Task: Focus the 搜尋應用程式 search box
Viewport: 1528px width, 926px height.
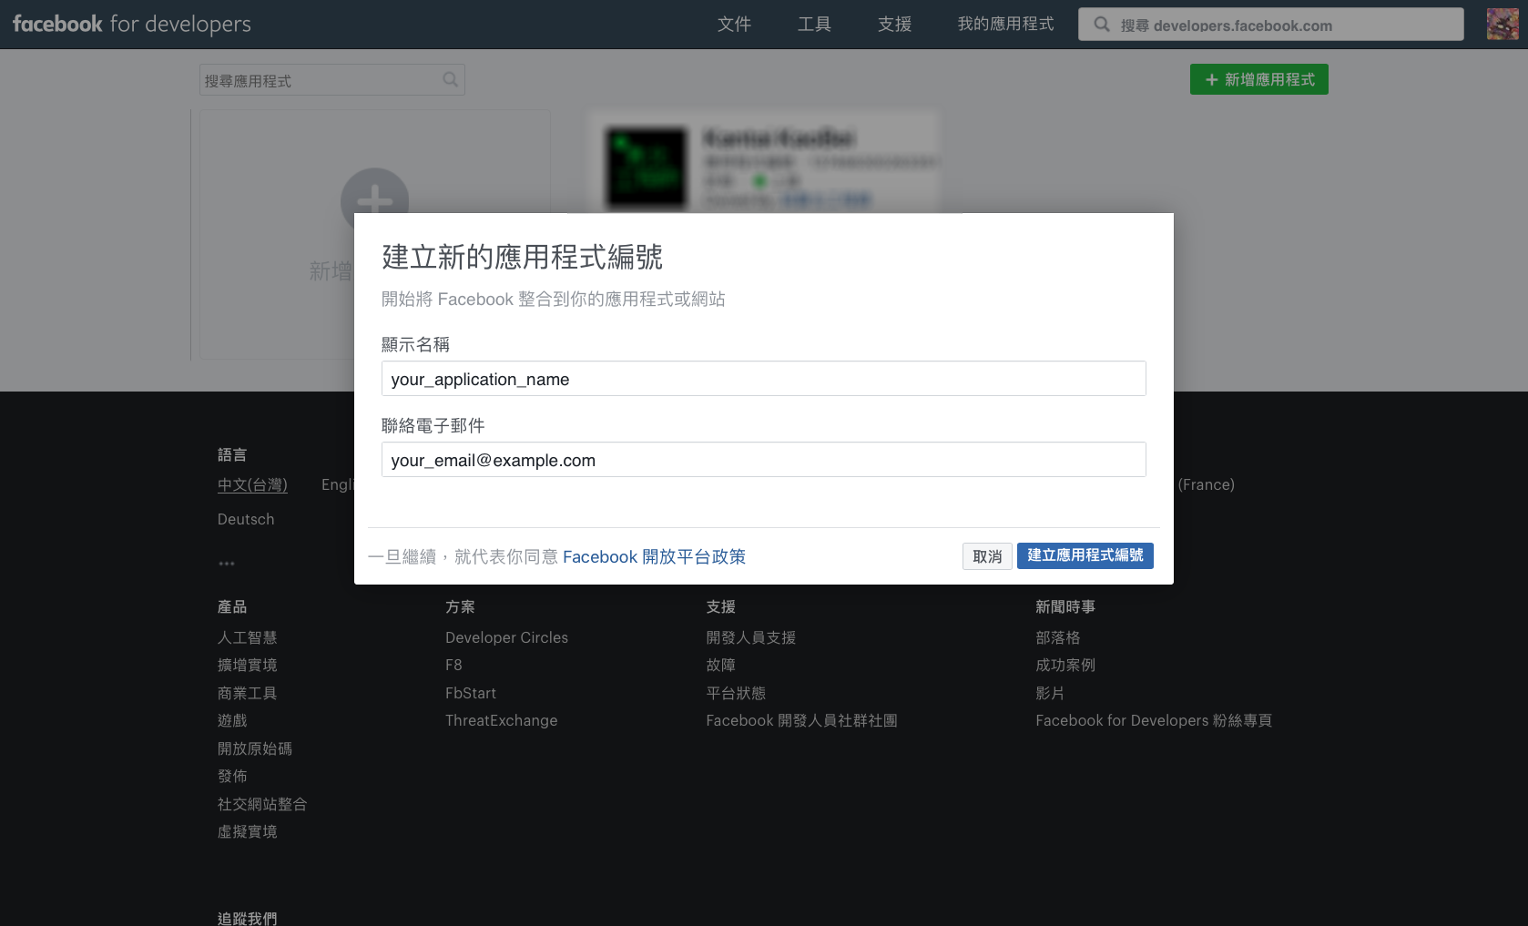Action: click(x=331, y=80)
